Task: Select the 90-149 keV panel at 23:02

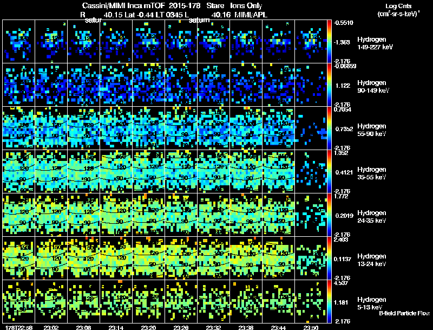Action: pyautogui.click(x=51, y=85)
